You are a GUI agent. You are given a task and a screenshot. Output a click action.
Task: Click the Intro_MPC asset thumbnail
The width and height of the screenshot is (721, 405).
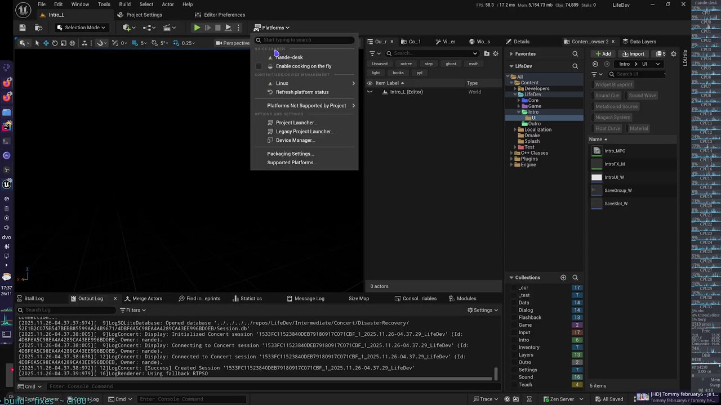click(x=597, y=151)
